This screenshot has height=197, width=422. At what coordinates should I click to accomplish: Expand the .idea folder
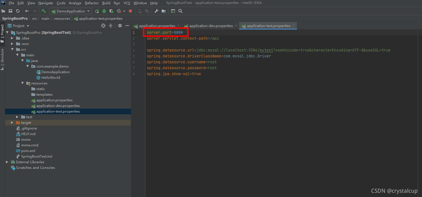12,38
